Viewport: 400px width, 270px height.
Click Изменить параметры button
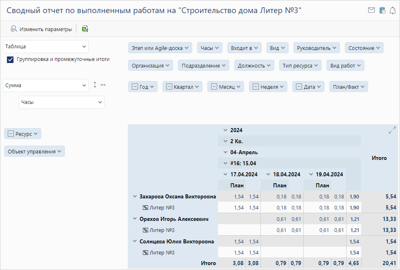coord(41,29)
